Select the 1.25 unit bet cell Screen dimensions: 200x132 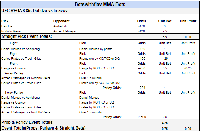point(165,59)
